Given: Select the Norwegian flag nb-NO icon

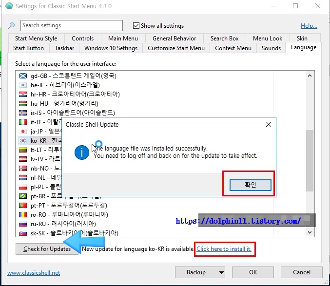Looking at the screenshot, I should coord(23,168).
